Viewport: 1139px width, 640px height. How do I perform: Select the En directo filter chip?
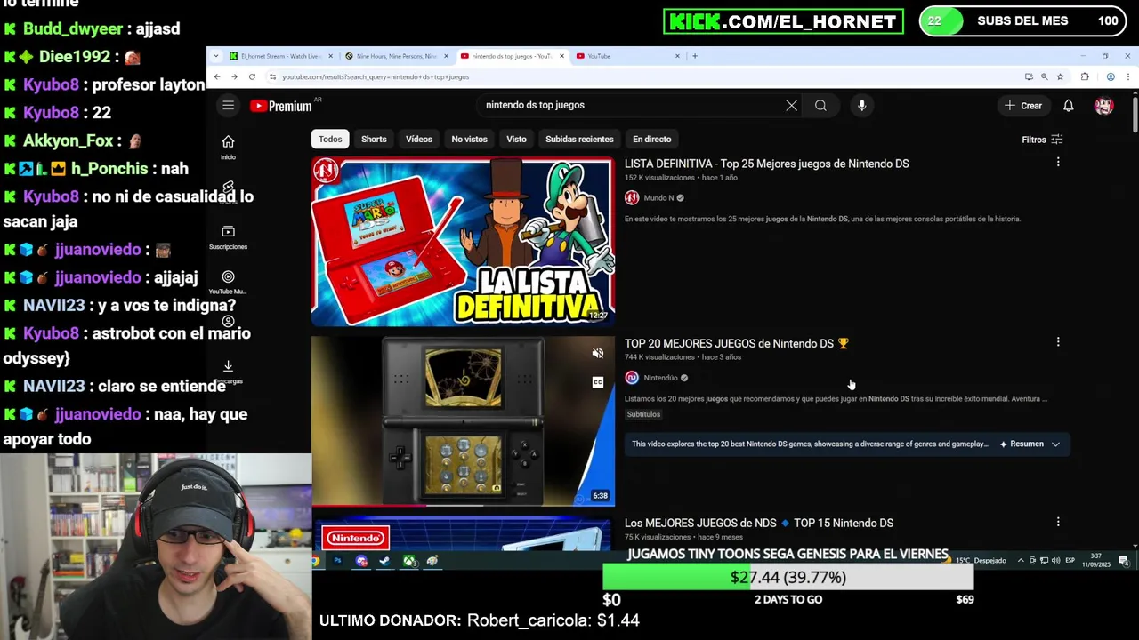point(652,140)
